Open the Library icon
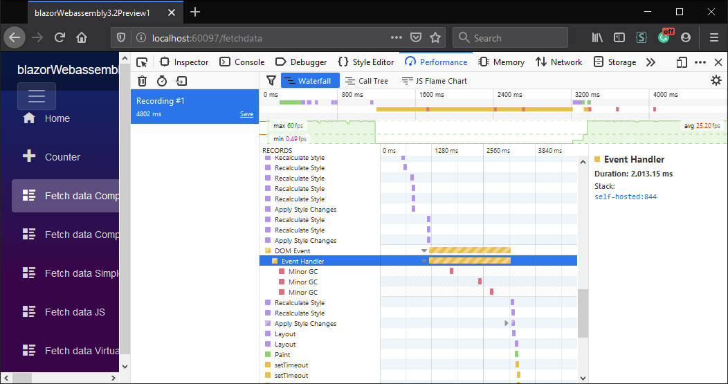 (x=597, y=37)
